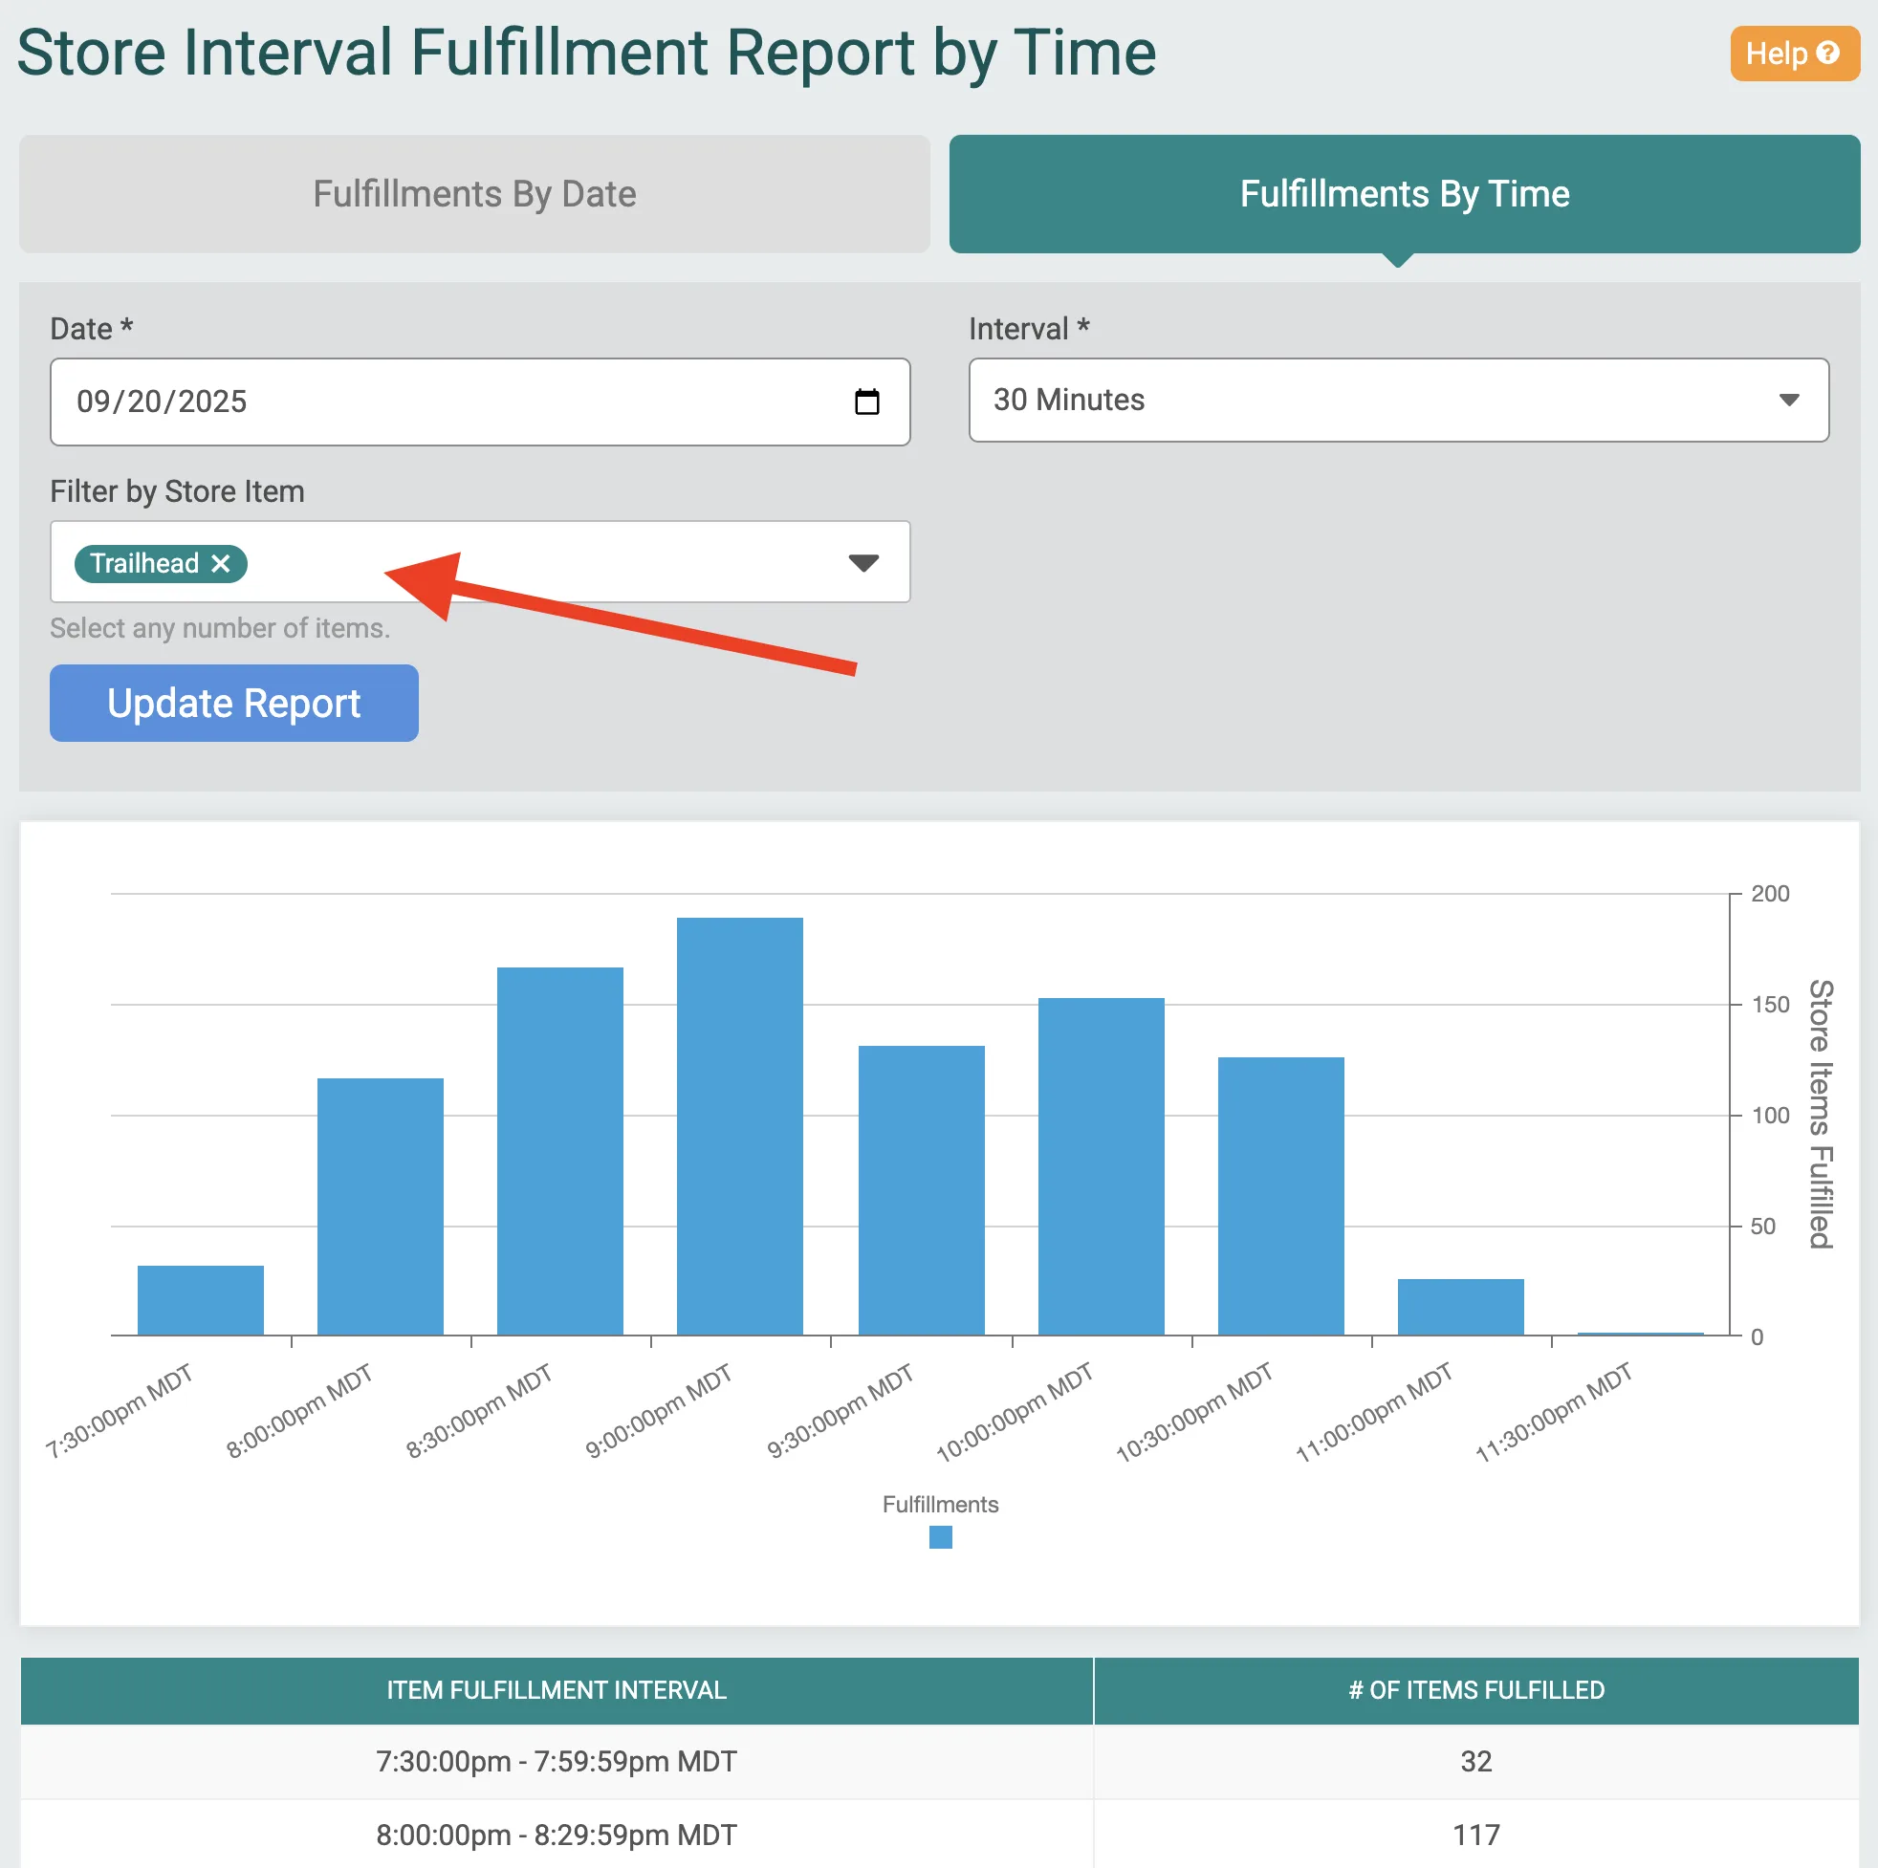Click Item Fulfillment Interval column header

(556, 1690)
